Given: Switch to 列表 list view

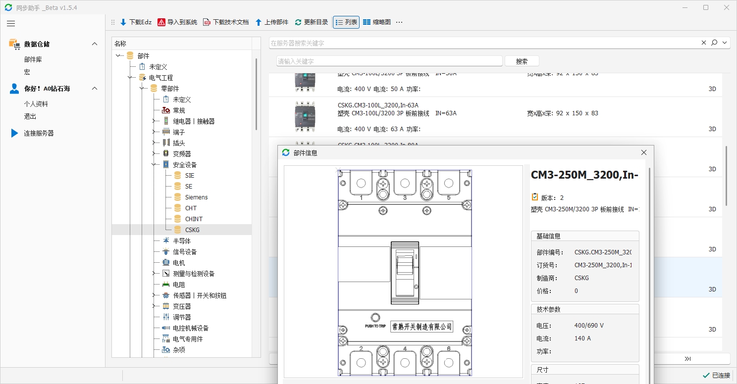Looking at the screenshot, I should click(x=346, y=22).
